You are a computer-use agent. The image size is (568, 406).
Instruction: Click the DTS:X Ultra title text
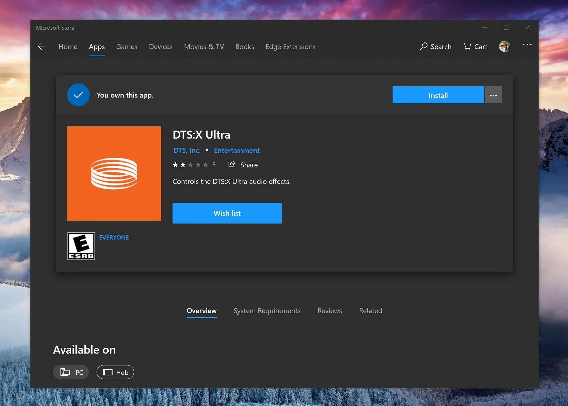click(201, 135)
